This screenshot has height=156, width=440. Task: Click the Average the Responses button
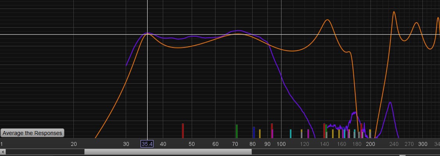(x=32, y=133)
